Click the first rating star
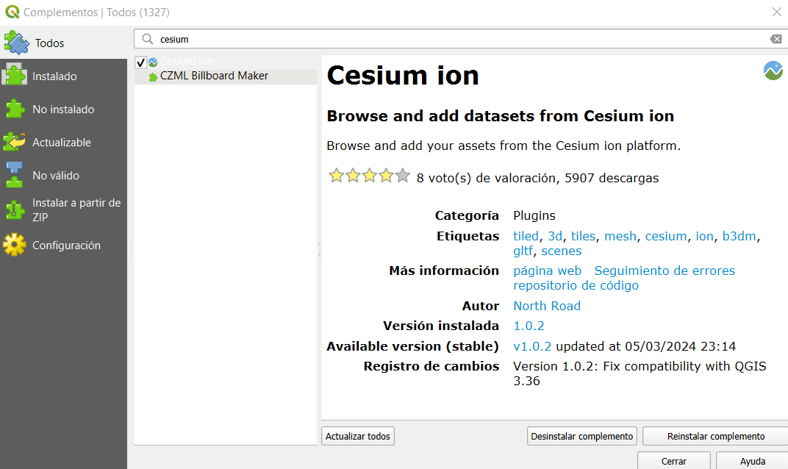This screenshot has height=469, width=788. (336, 176)
